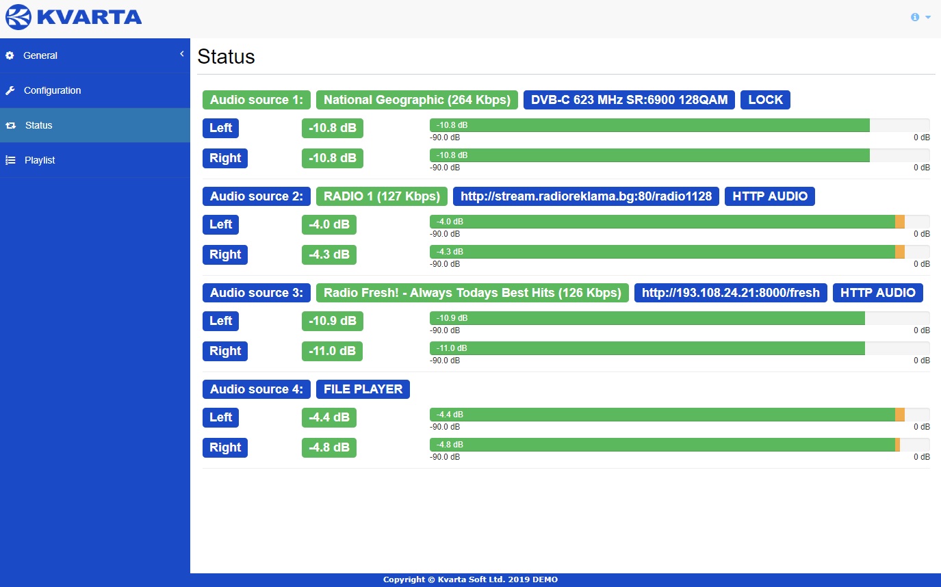Click the Left label of Audio source 4
The image size is (941, 587).
tap(221, 417)
